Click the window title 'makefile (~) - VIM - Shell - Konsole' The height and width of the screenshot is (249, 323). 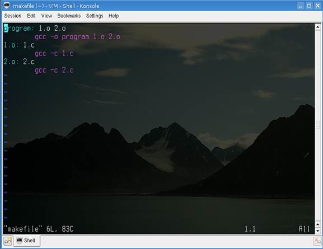click(x=56, y=6)
